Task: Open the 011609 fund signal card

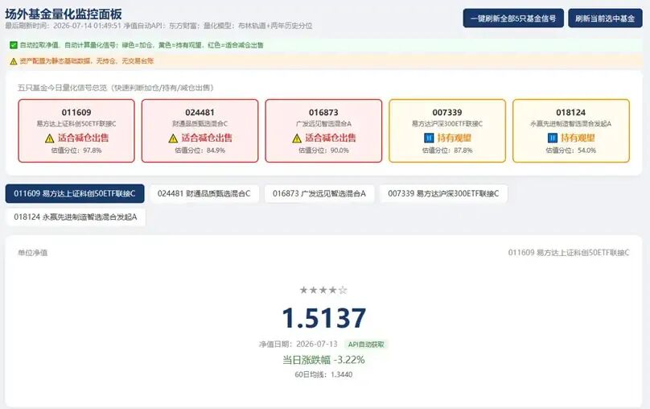Action: (x=76, y=130)
